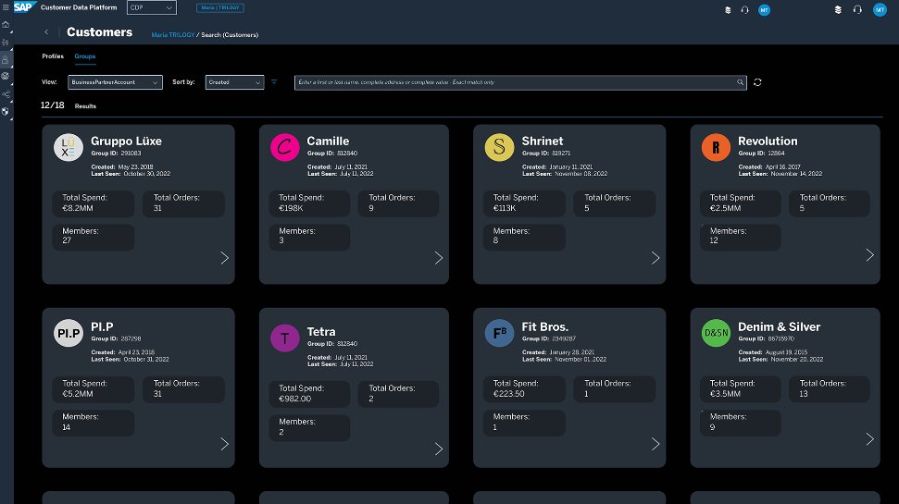This screenshot has width=899, height=504.
Task: Click the pink Camille avatar
Action: [285, 147]
